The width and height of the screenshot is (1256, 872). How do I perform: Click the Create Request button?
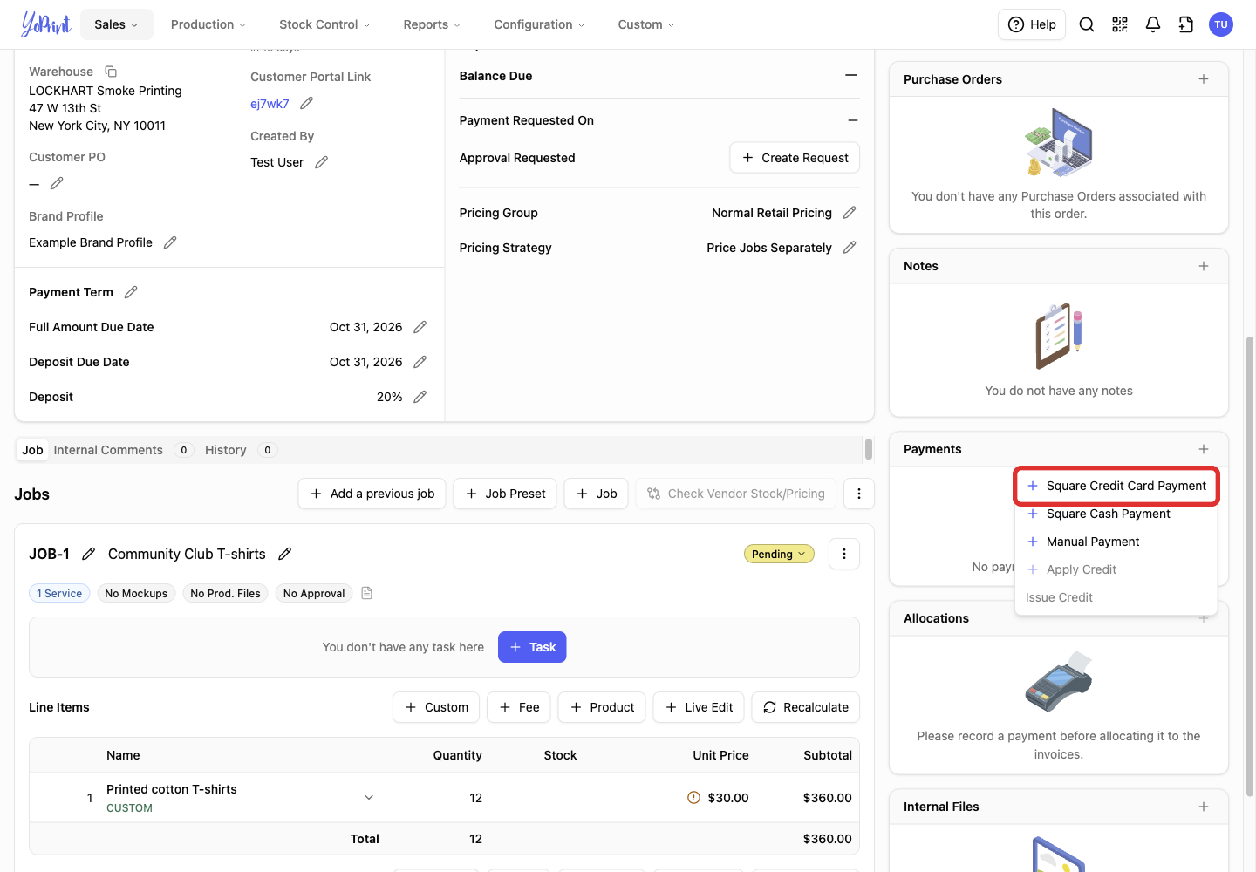tap(795, 158)
